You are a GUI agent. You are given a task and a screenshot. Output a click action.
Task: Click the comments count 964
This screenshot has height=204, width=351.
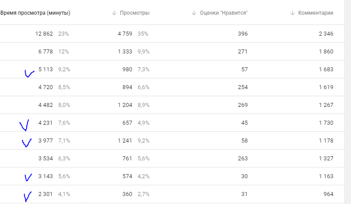click(328, 194)
